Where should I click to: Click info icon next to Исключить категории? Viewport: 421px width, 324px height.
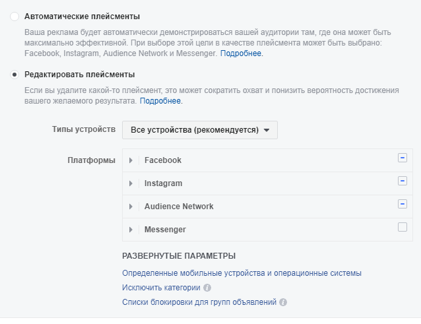point(207,288)
